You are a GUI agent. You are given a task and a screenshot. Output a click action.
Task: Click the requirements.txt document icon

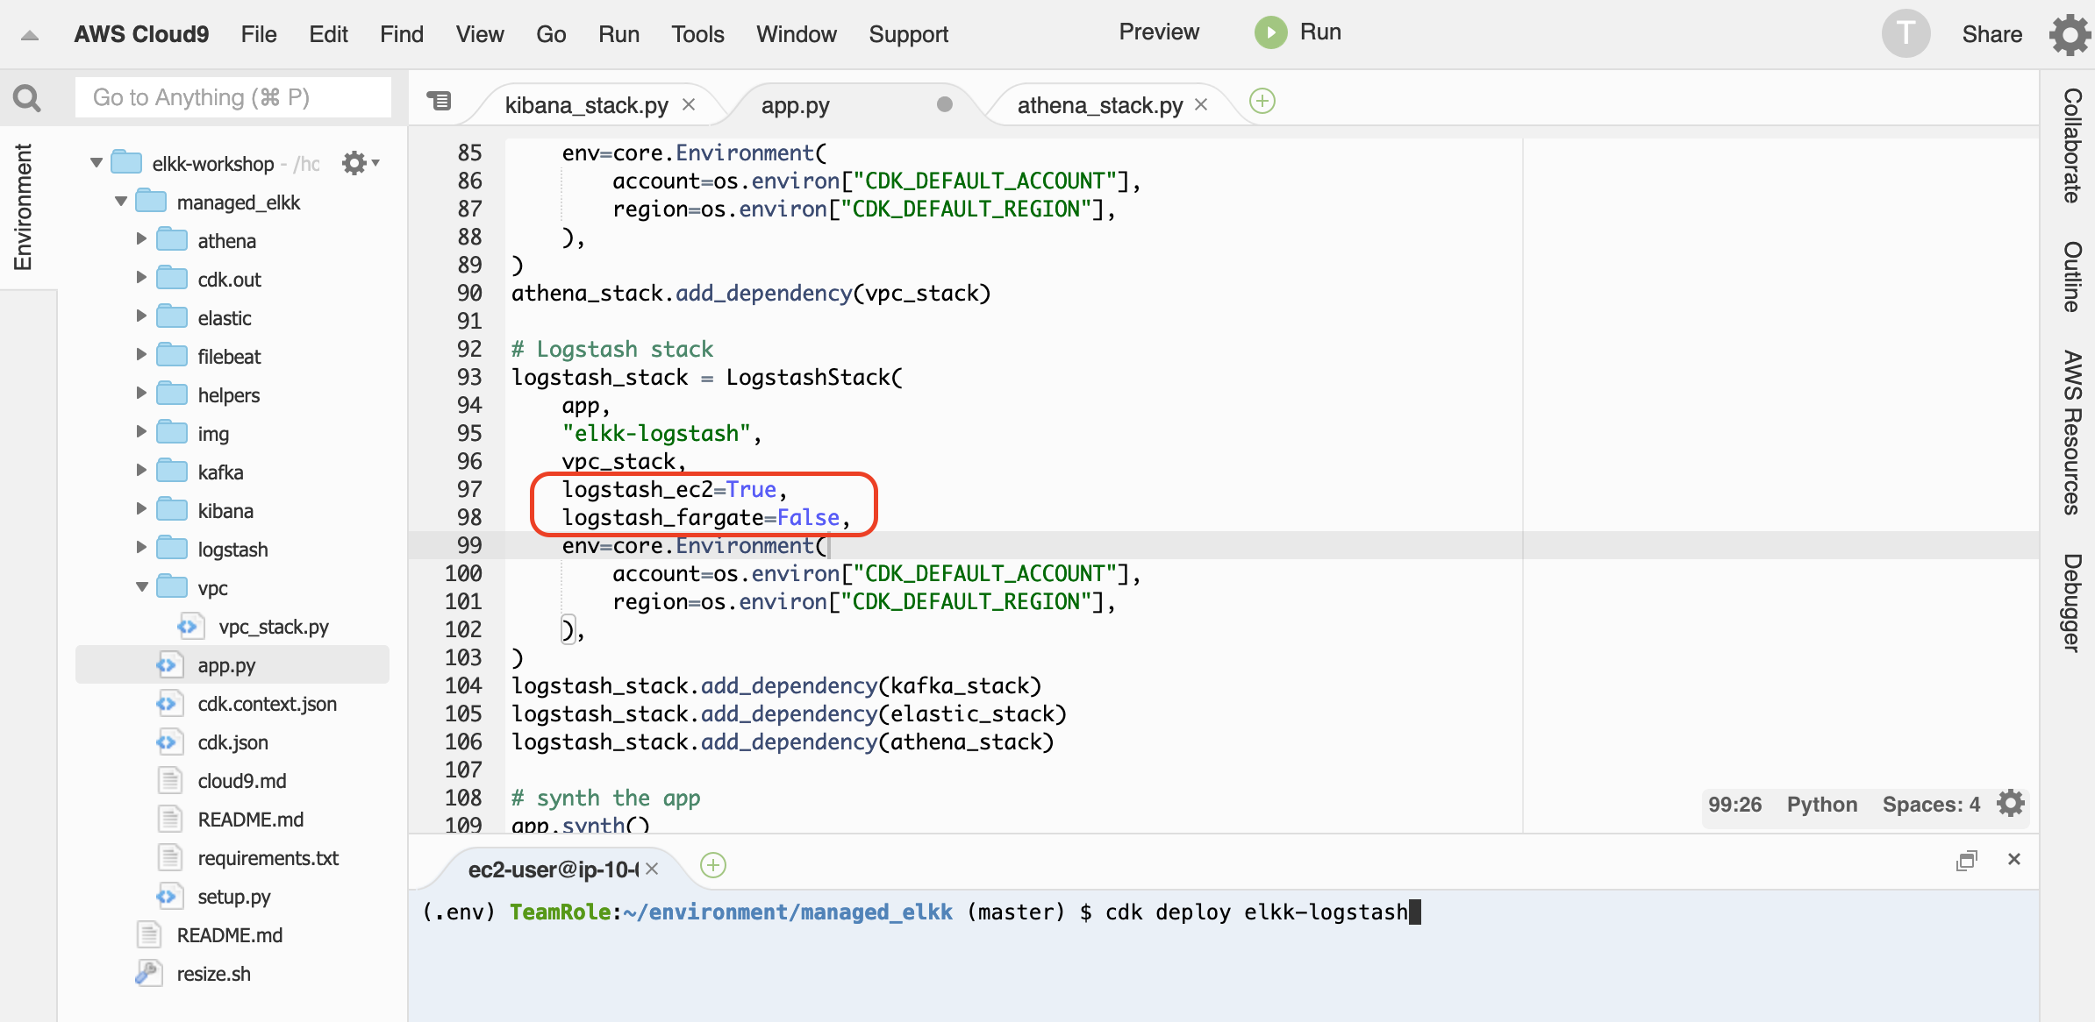(169, 858)
